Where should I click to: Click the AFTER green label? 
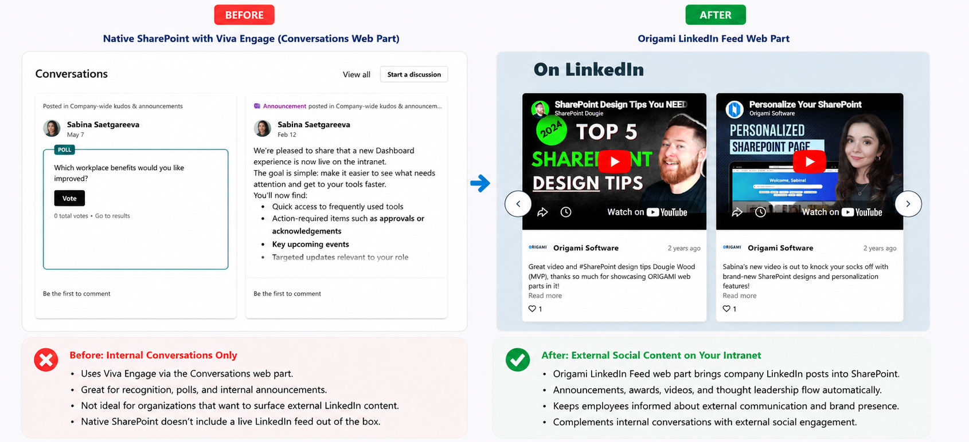tap(716, 15)
